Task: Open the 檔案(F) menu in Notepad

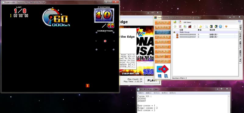Action: coord(141,93)
